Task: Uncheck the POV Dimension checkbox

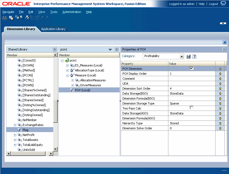Action: [192, 68]
